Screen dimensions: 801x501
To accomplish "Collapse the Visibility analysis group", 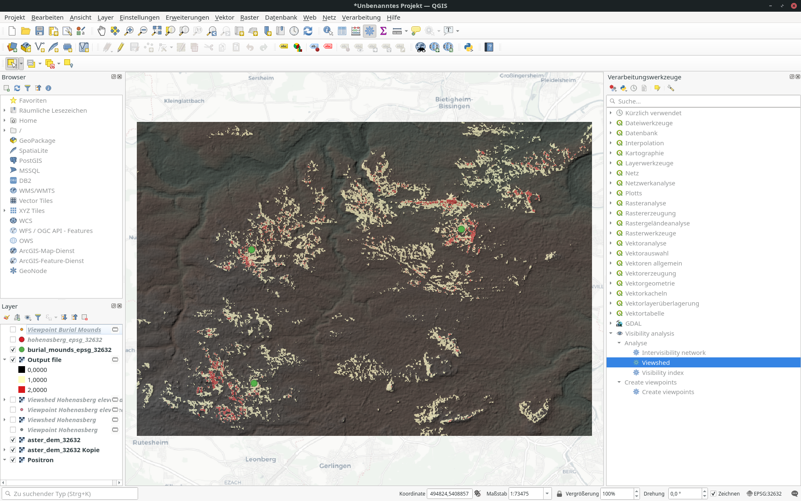I will coord(611,333).
